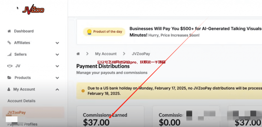Screen dimensions: 262x127
Task: Expand the Products submenu chevron
Action: click(57, 78)
